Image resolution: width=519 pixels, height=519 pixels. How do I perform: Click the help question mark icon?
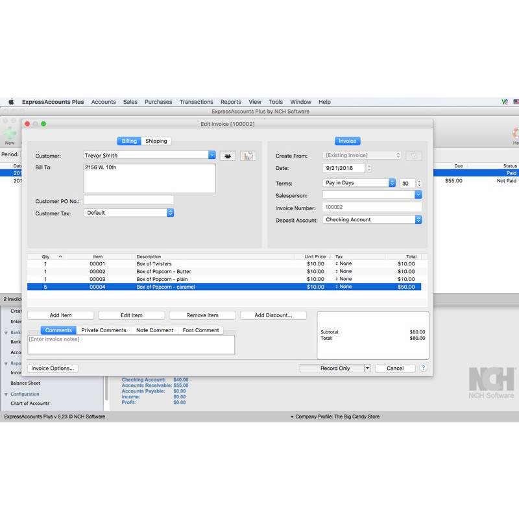424,368
